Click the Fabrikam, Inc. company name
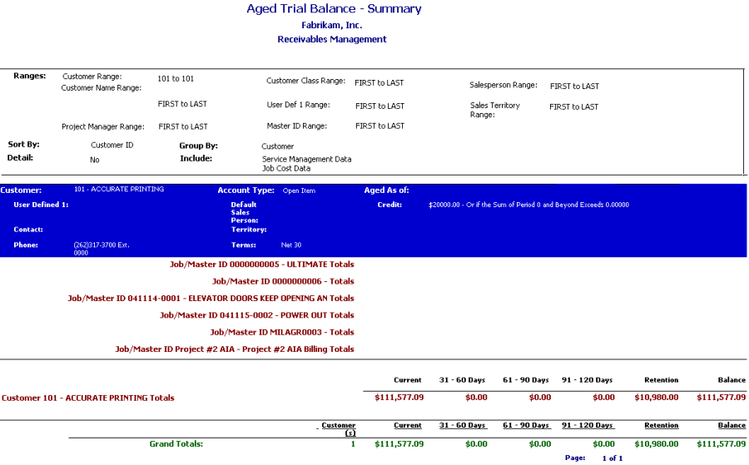Screen dimensions: 749x465 [331, 25]
